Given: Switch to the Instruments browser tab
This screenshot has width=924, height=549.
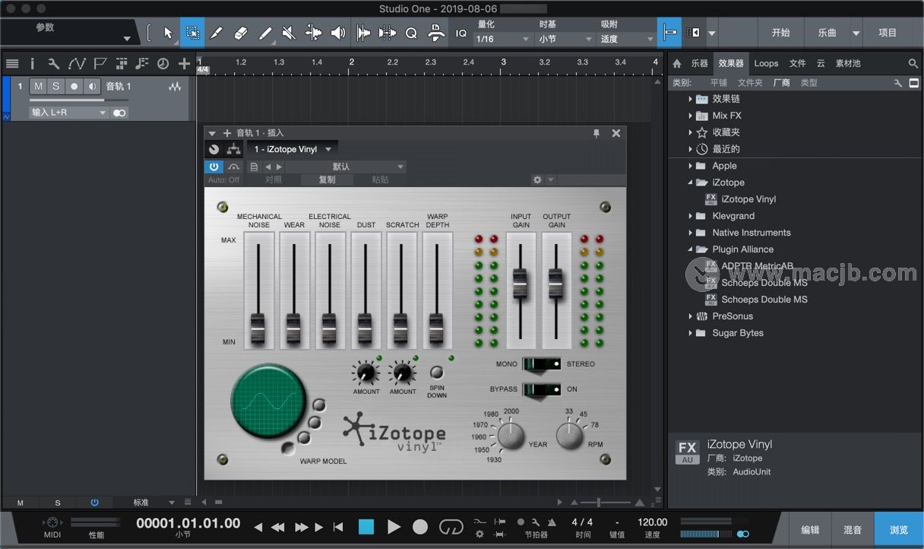Looking at the screenshot, I should tap(699, 64).
